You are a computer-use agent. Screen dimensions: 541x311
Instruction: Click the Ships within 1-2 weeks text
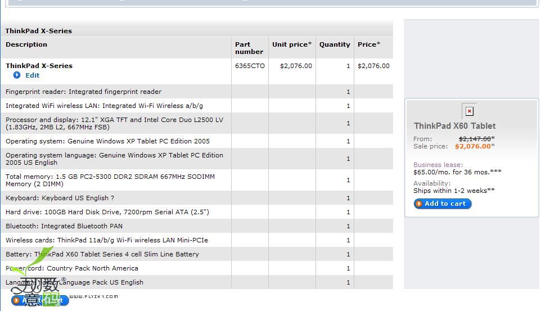[453, 191]
